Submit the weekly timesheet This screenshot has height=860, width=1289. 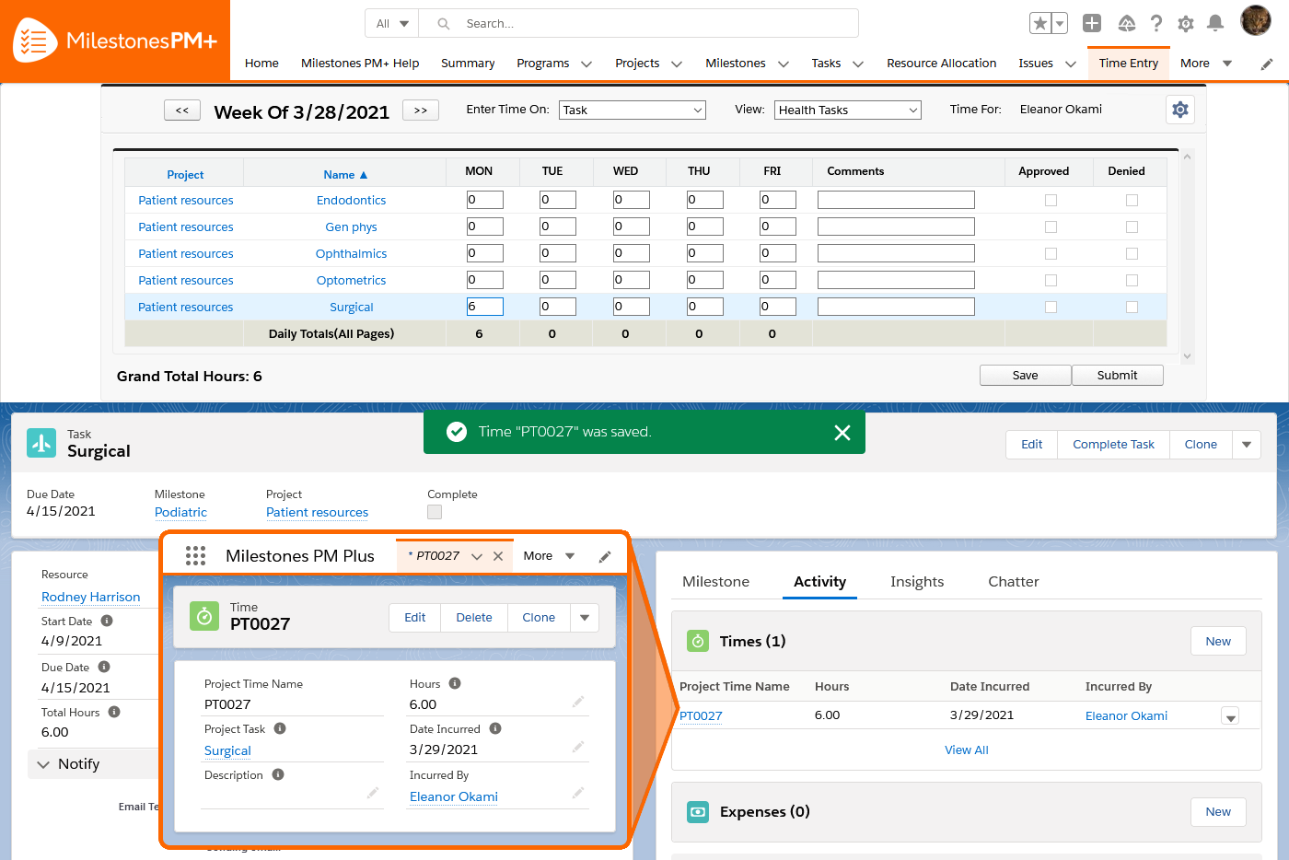point(1117,375)
